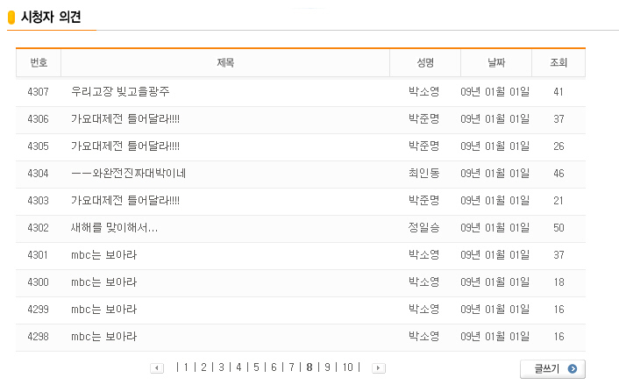Image resolution: width=619 pixels, height=385 pixels.
Task: Select current page 8 in pagination
Action: click(x=309, y=367)
